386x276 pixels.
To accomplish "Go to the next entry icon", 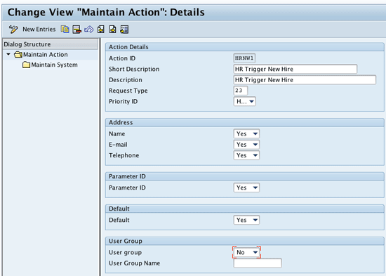I will pyautogui.click(x=112, y=29).
